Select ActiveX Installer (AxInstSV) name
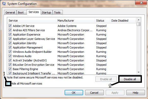This screenshot has width=148, height=99. click(x=30, y=60)
